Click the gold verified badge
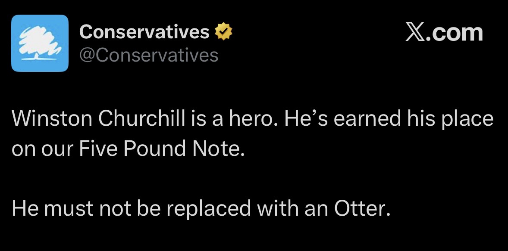This screenshot has width=508, height=251. [x=224, y=32]
